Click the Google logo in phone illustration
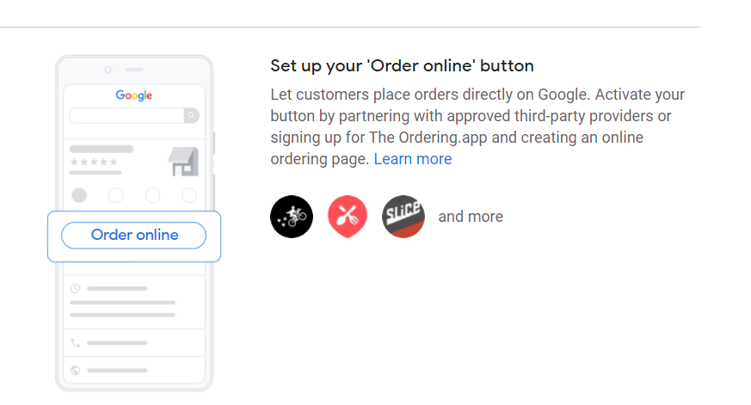The image size is (751, 405). 134,95
